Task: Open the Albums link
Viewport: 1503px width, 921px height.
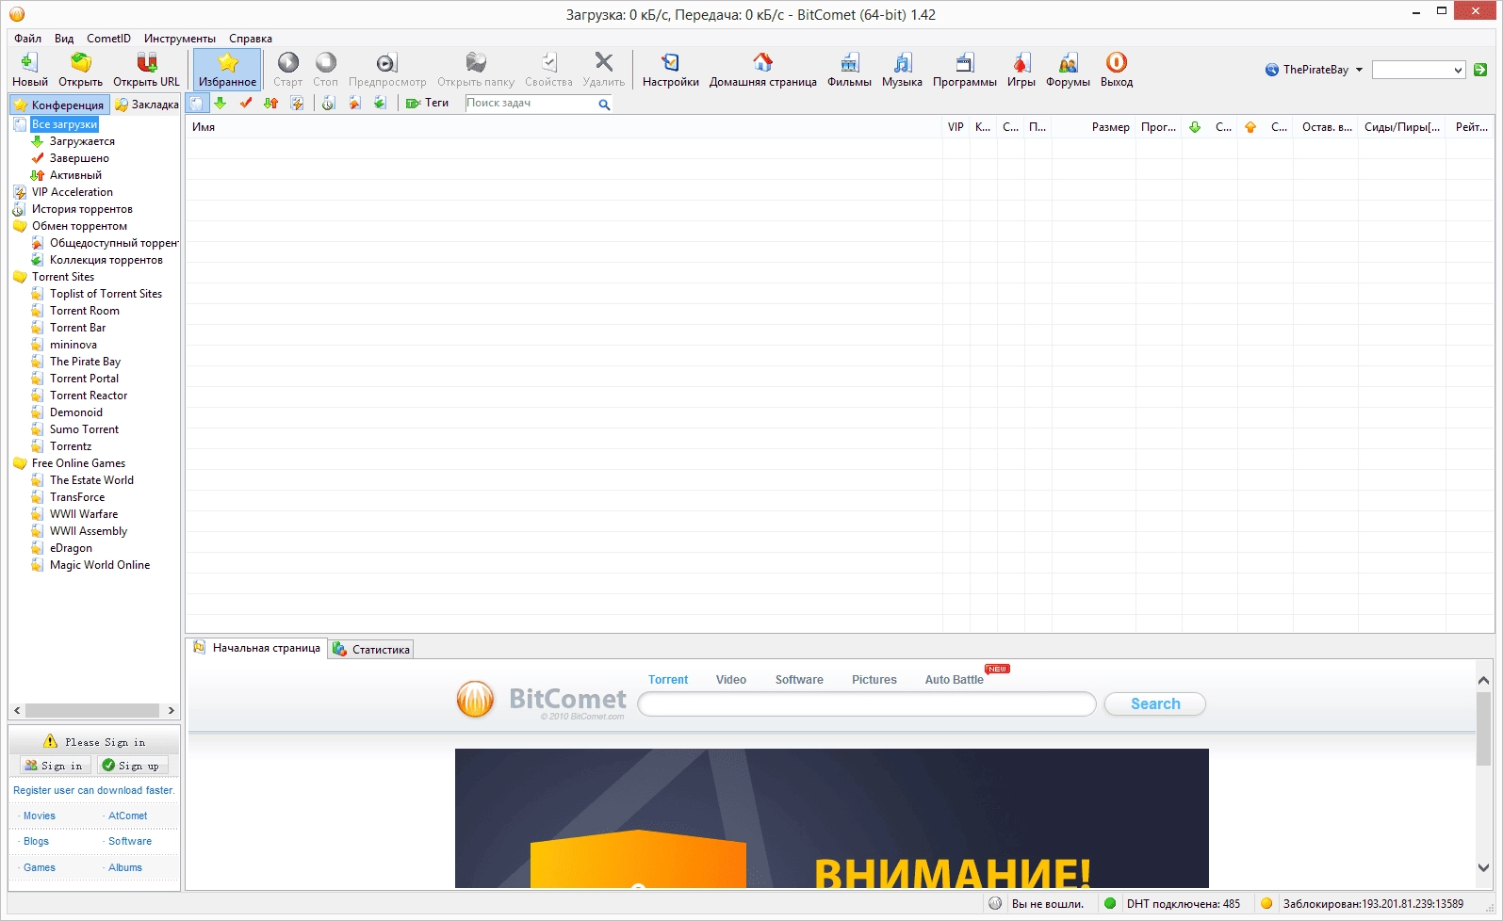Action: coord(125,867)
